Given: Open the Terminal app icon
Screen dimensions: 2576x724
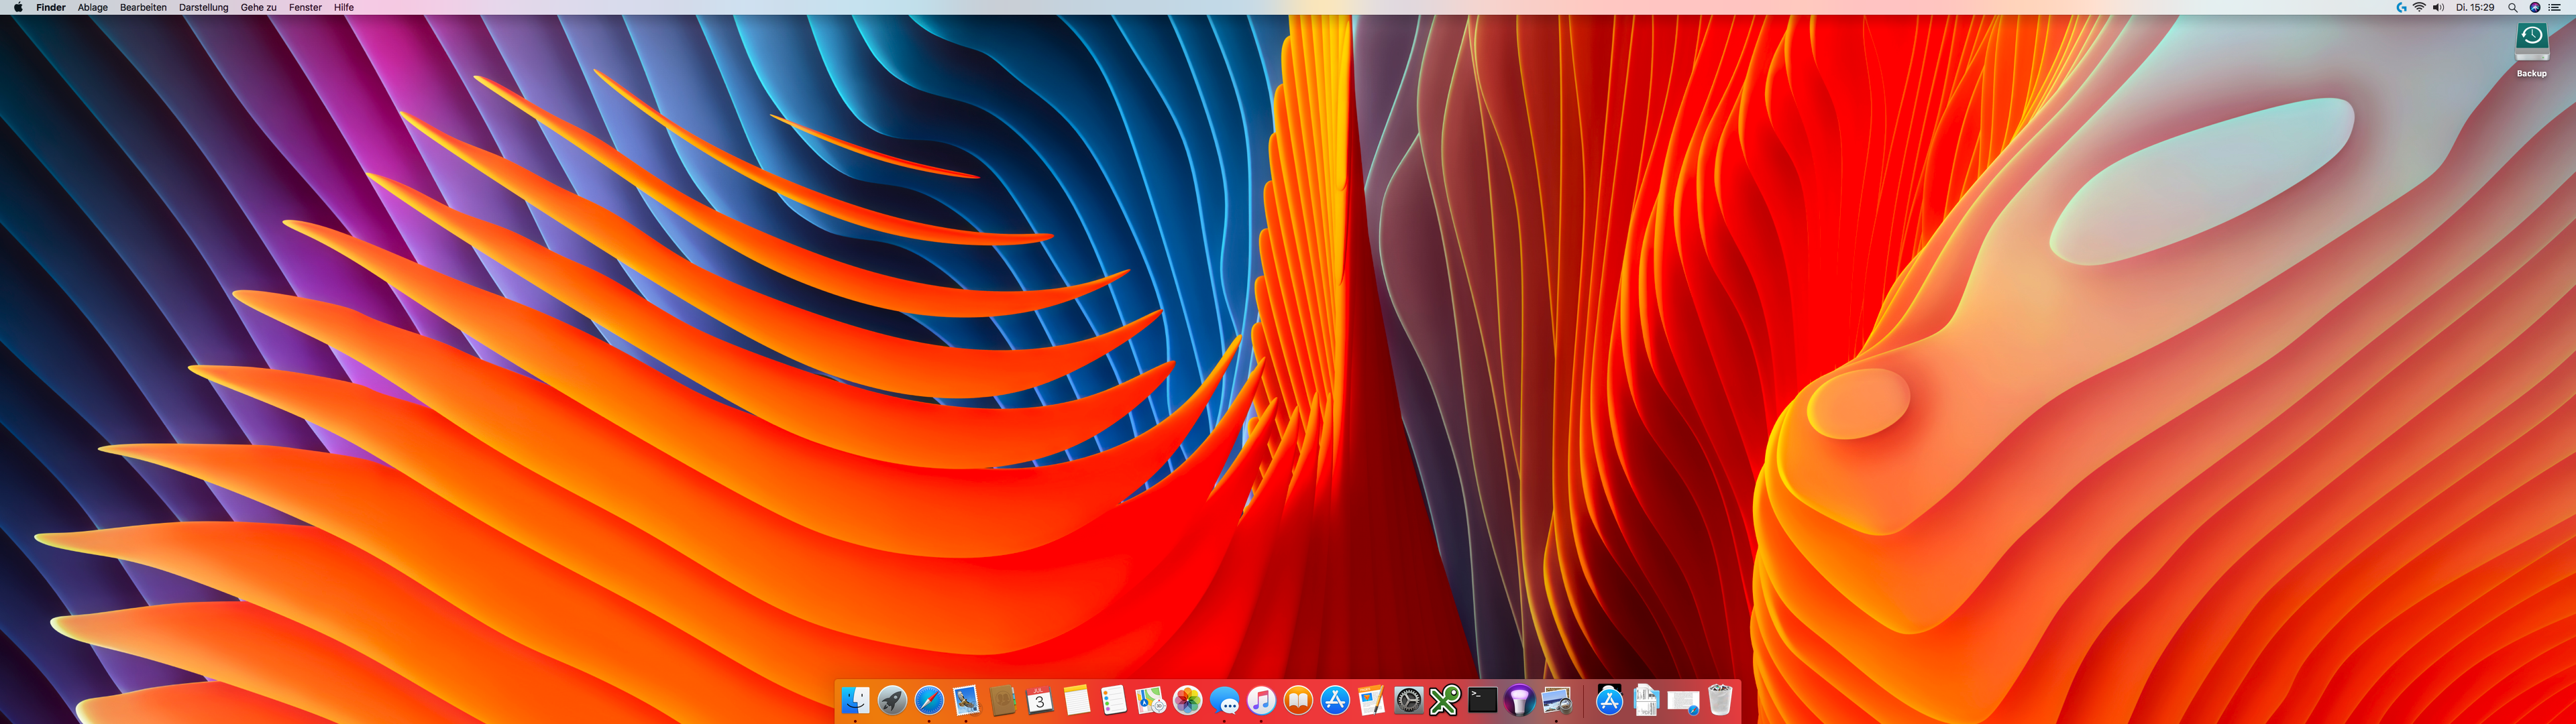Looking at the screenshot, I should 1482,701.
